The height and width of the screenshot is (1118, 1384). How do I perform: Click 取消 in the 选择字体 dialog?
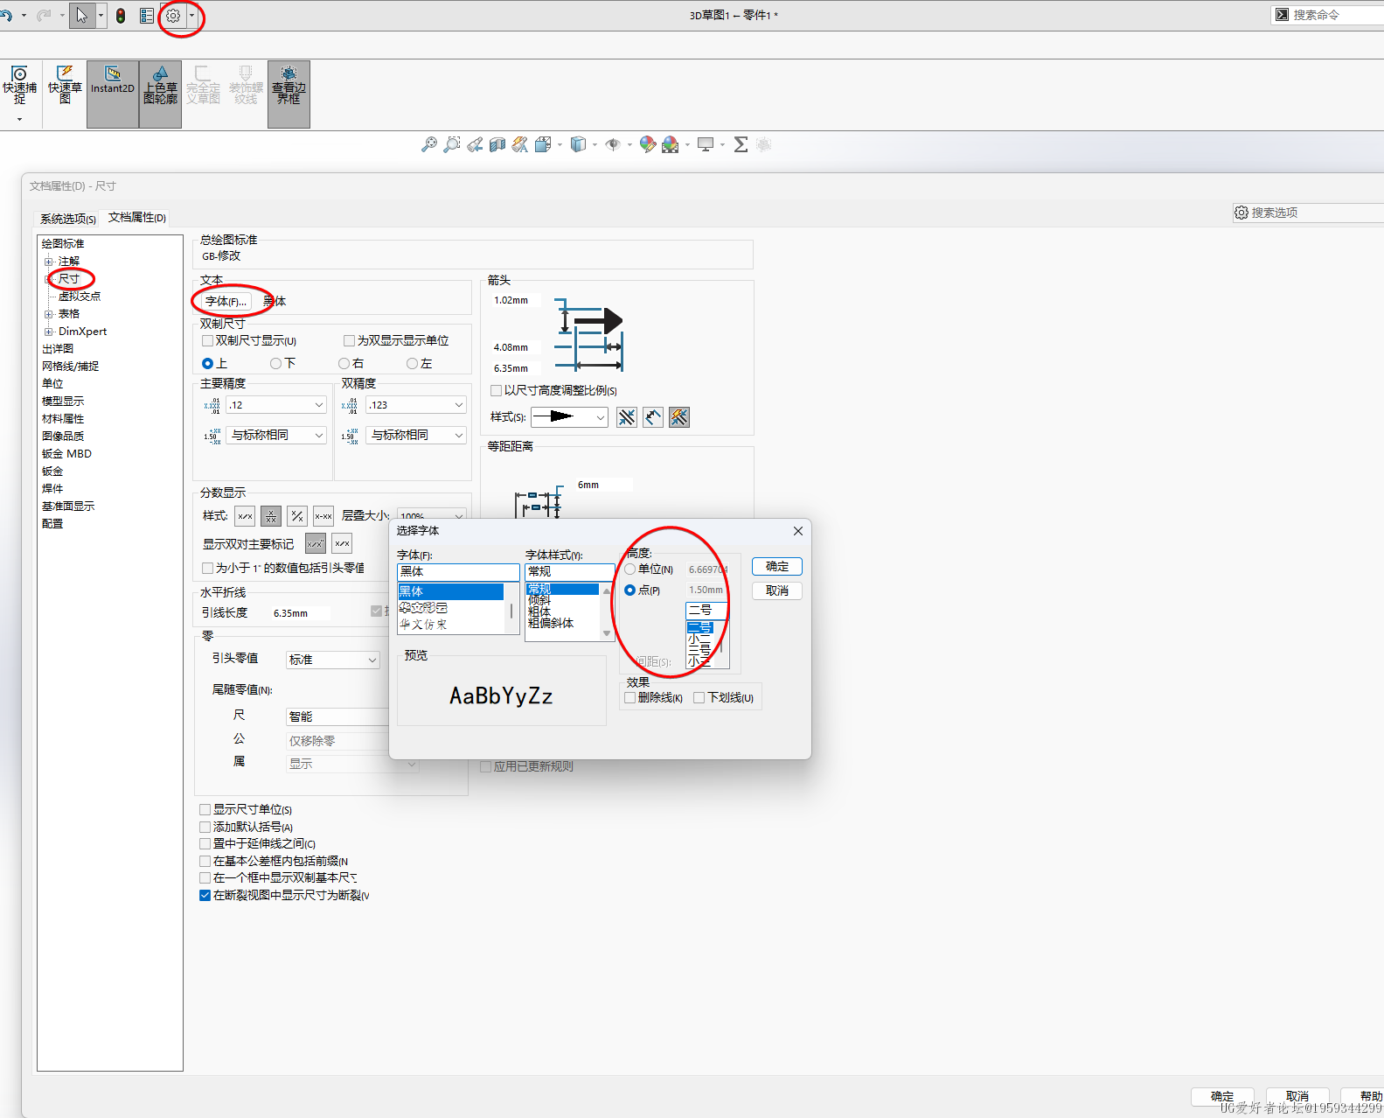777,590
